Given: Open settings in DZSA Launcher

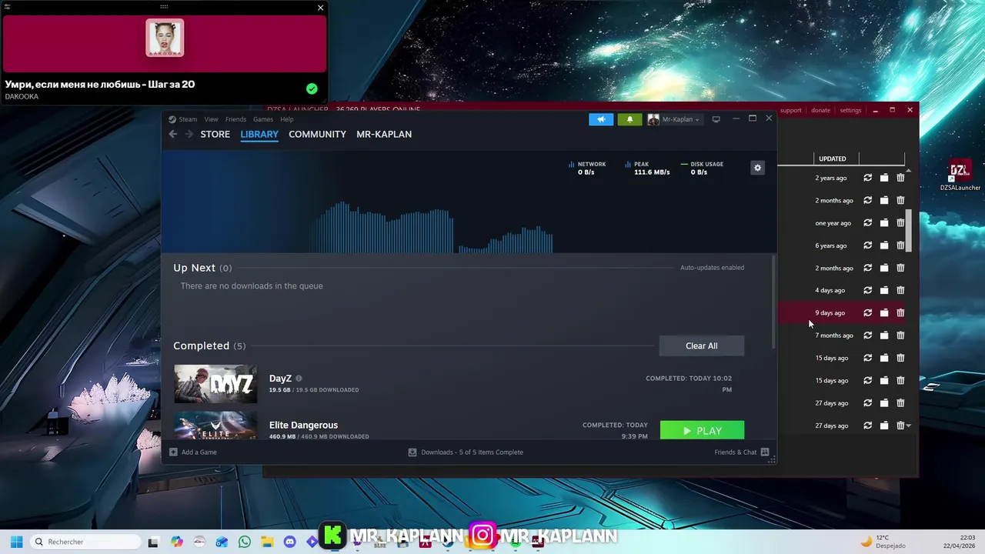Looking at the screenshot, I should coord(850,110).
